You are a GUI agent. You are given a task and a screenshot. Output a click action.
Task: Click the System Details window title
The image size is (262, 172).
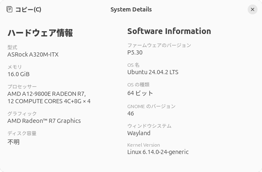[x=131, y=9]
